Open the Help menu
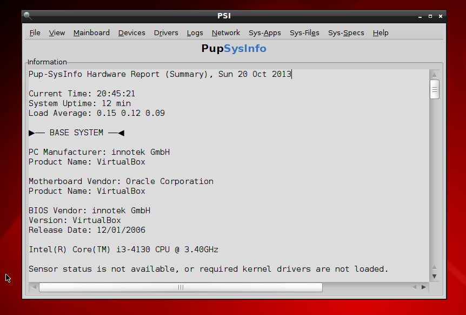 pos(381,32)
